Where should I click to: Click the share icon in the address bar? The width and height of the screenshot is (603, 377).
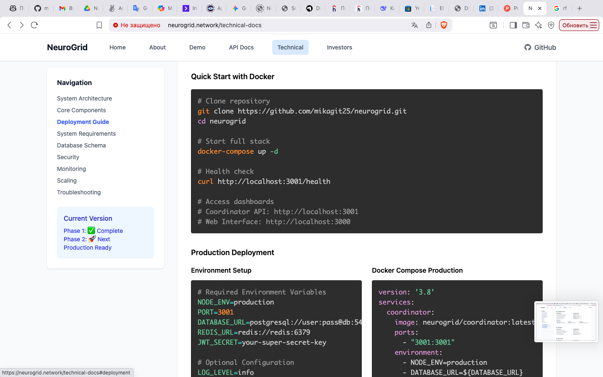coord(429,25)
